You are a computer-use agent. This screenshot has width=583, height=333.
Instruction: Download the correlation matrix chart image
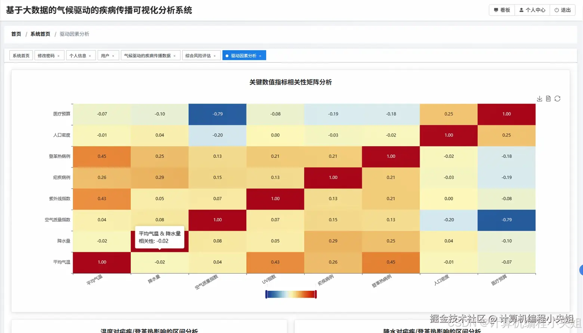pos(539,98)
